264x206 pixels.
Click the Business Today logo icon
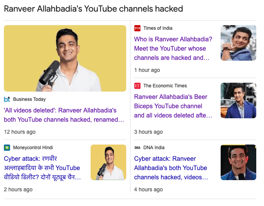(x=7, y=99)
